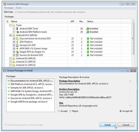This screenshot has width=139, height=132.
Task: Click the package list scrollbar up arrow
Action: click(133, 21)
